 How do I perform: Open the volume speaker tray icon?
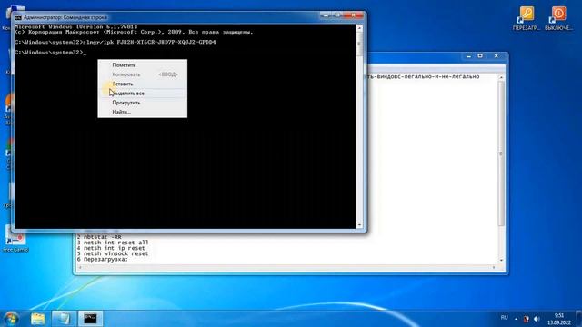[x=537, y=319]
